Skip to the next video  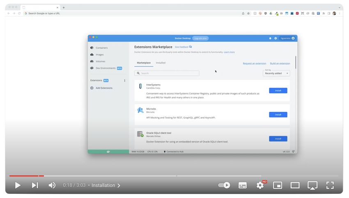click(x=35, y=185)
